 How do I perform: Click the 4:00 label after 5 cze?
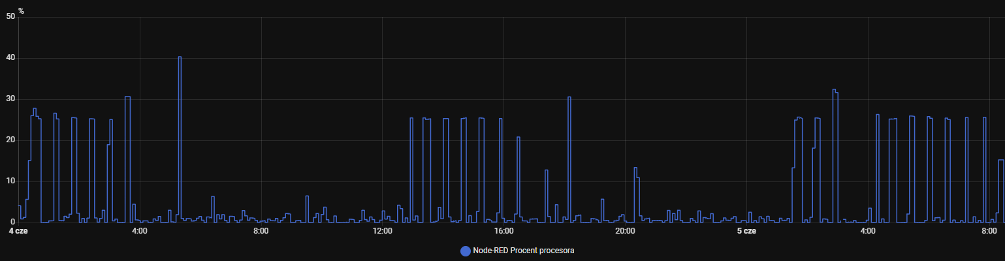coord(868,231)
